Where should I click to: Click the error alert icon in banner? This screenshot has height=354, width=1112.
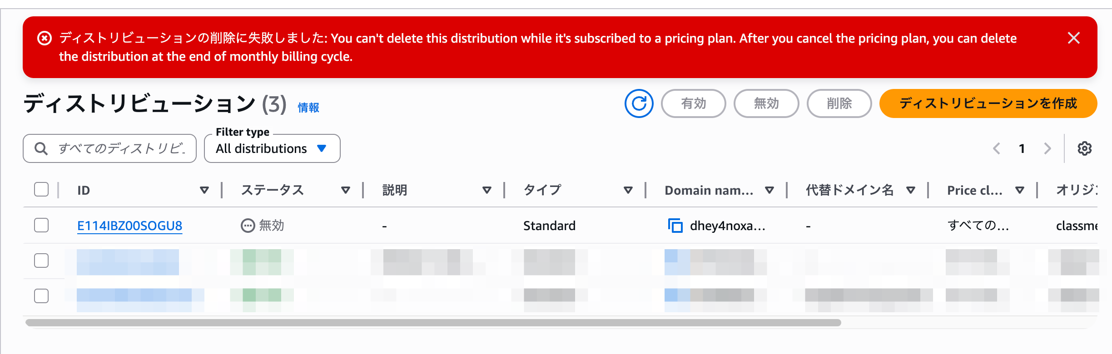45,39
